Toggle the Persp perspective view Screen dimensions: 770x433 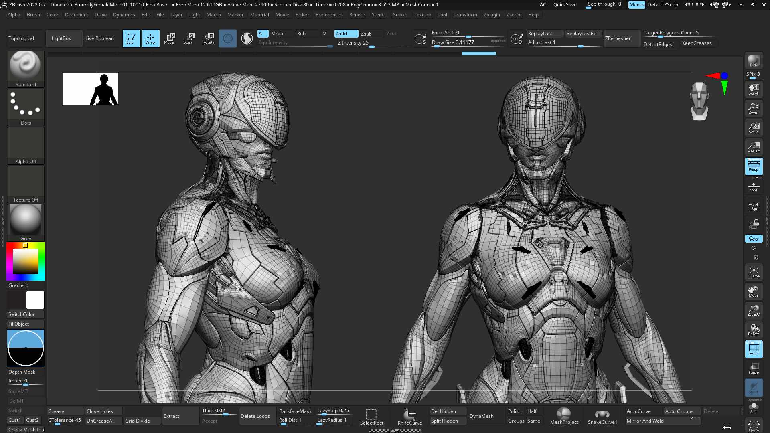pyautogui.click(x=754, y=166)
